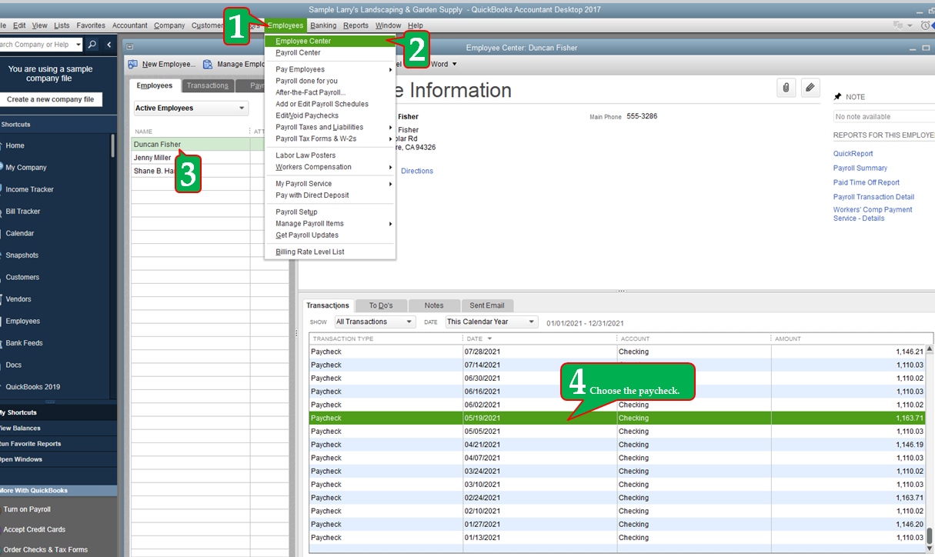Collapse the left icon bar with the arrow

coord(109,45)
